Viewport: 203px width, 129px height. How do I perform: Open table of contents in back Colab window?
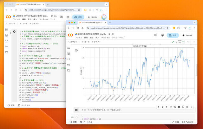[x=6, y=30]
